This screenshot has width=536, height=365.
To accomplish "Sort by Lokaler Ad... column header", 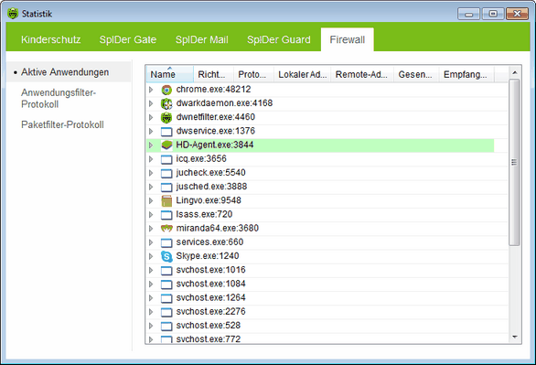I will (x=303, y=74).
